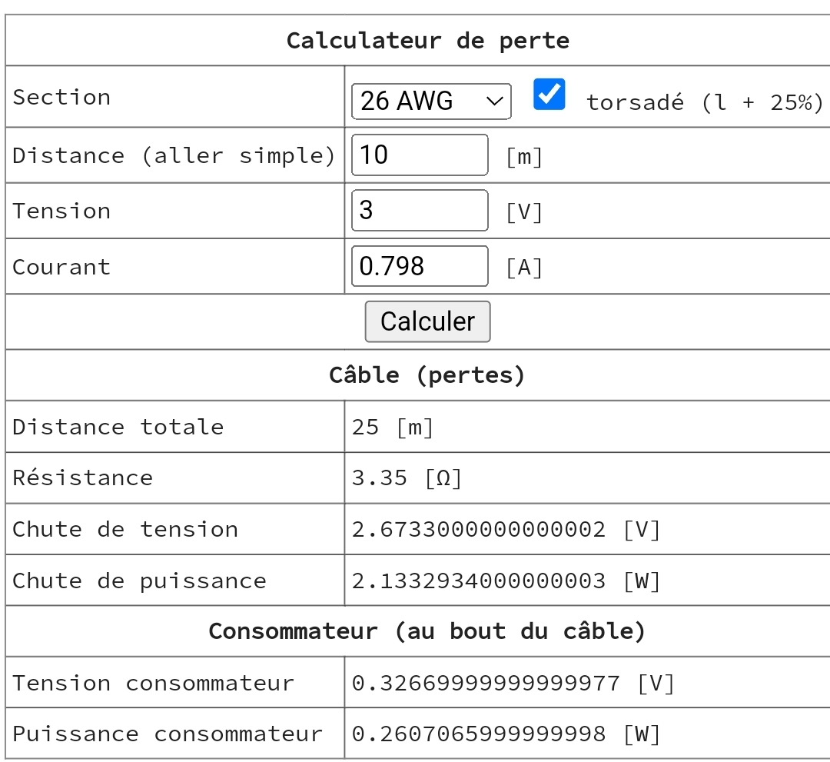Image resolution: width=830 pixels, height=762 pixels.
Task: Click the Distance input field showing 10
Action: pyautogui.click(x=419, y=155)
